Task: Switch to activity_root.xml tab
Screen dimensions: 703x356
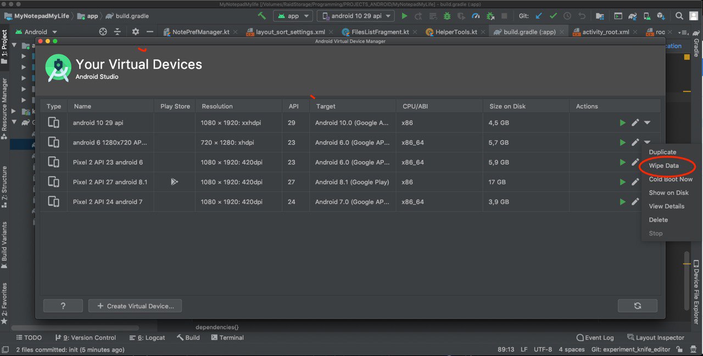Action: point(606,32)
